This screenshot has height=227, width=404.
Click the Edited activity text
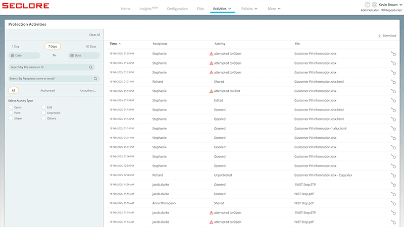(x=219, y=100)
